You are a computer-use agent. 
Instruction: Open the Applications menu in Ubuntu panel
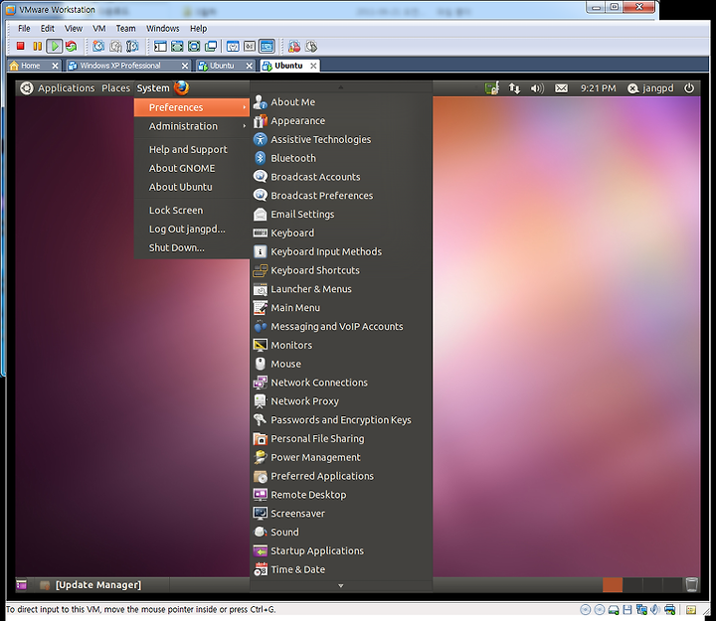click(x=67, y=88)
